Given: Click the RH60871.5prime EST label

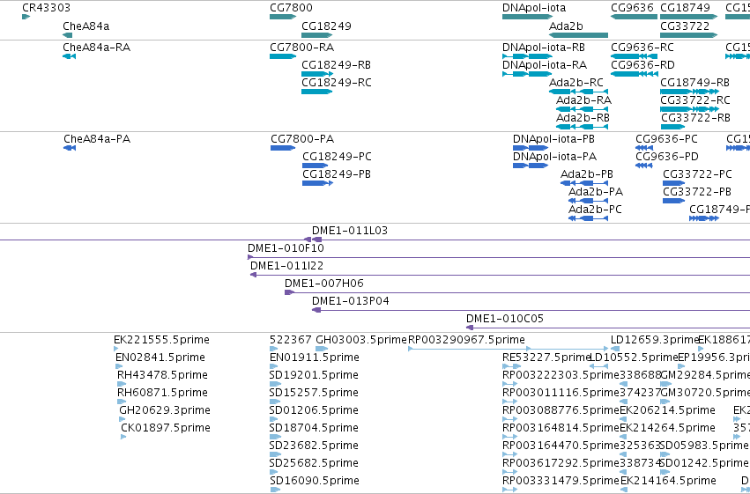Looking at the screenshot, I should click(163, 393).
